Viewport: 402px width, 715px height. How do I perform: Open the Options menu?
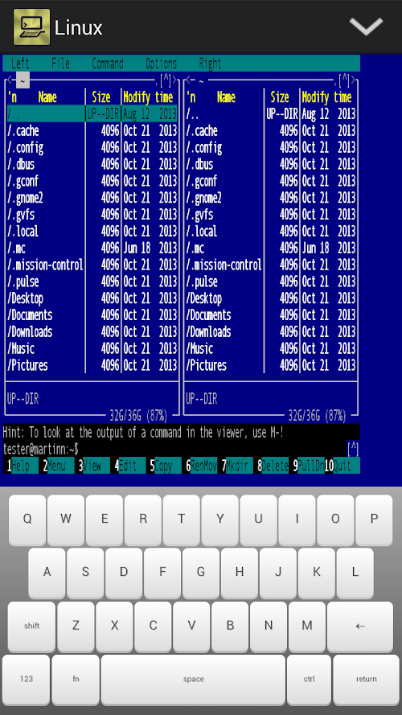[x=161, y=64]
